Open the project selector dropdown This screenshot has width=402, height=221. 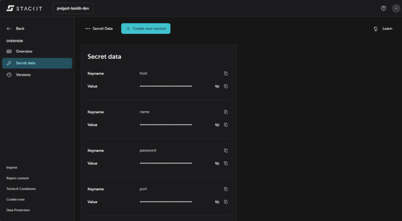73,8
